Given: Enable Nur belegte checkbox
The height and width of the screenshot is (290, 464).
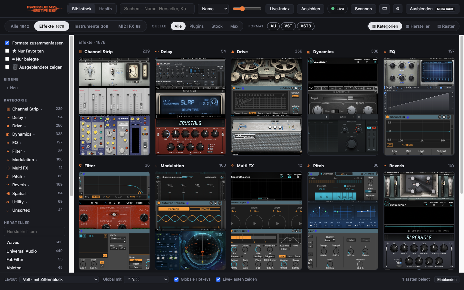Looking at the screenshot, I should coord(7,59).
